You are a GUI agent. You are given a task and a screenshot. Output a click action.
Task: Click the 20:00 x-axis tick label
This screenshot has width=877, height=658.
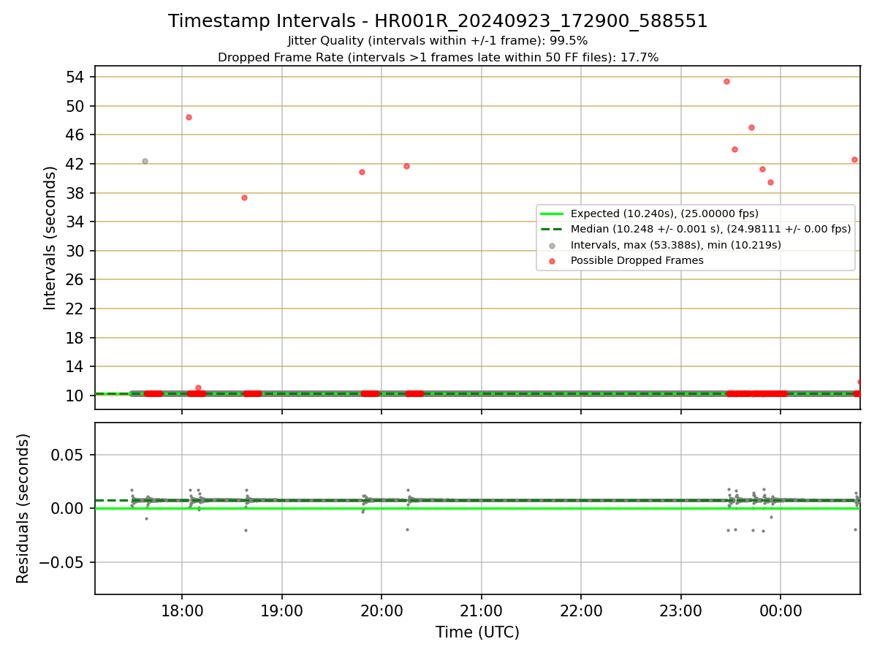(381, 610)
